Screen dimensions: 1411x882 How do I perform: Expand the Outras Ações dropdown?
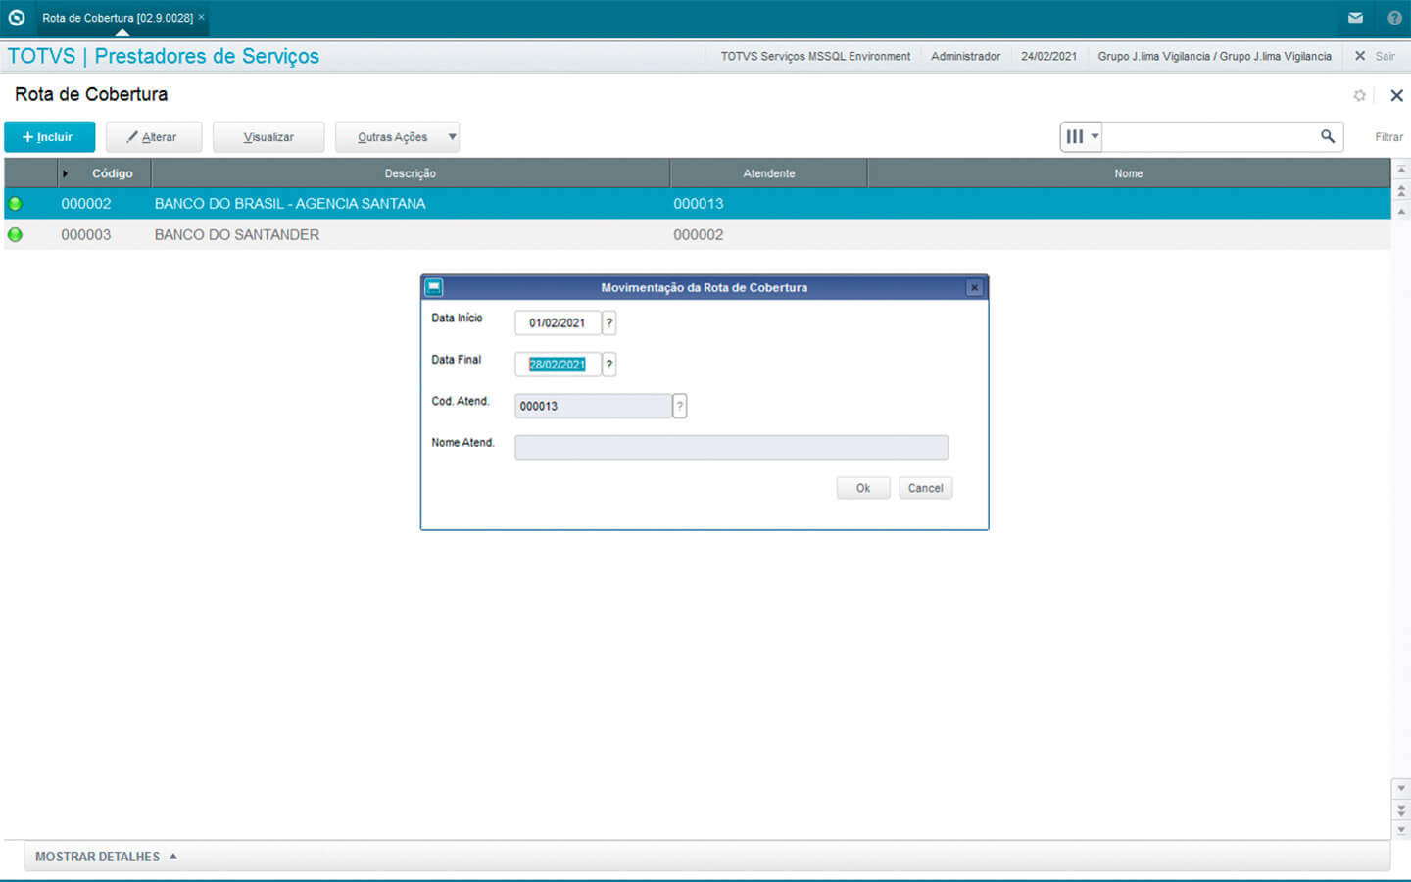[452, 137]
